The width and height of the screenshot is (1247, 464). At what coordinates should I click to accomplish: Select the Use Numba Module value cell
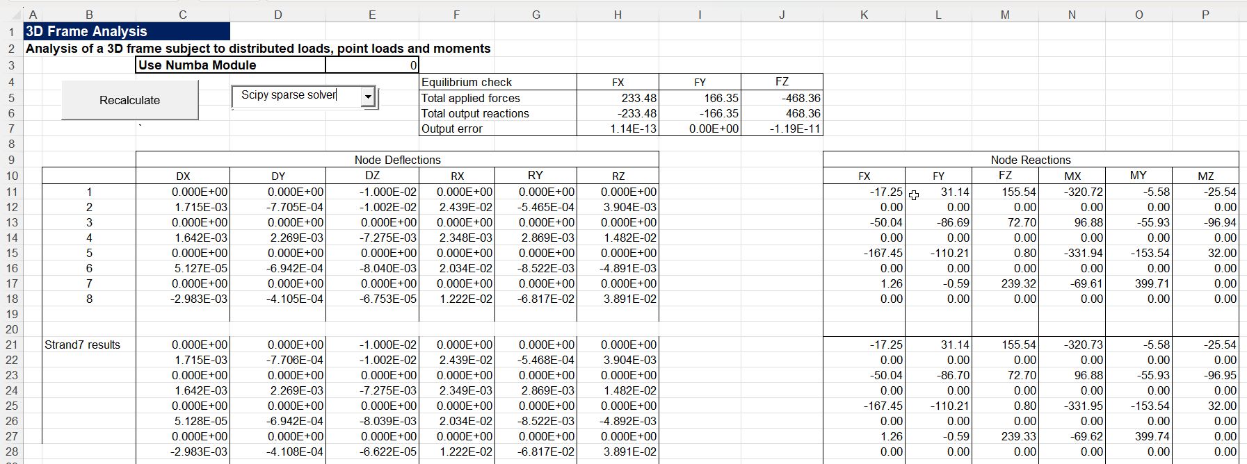[x=371, y=65]
